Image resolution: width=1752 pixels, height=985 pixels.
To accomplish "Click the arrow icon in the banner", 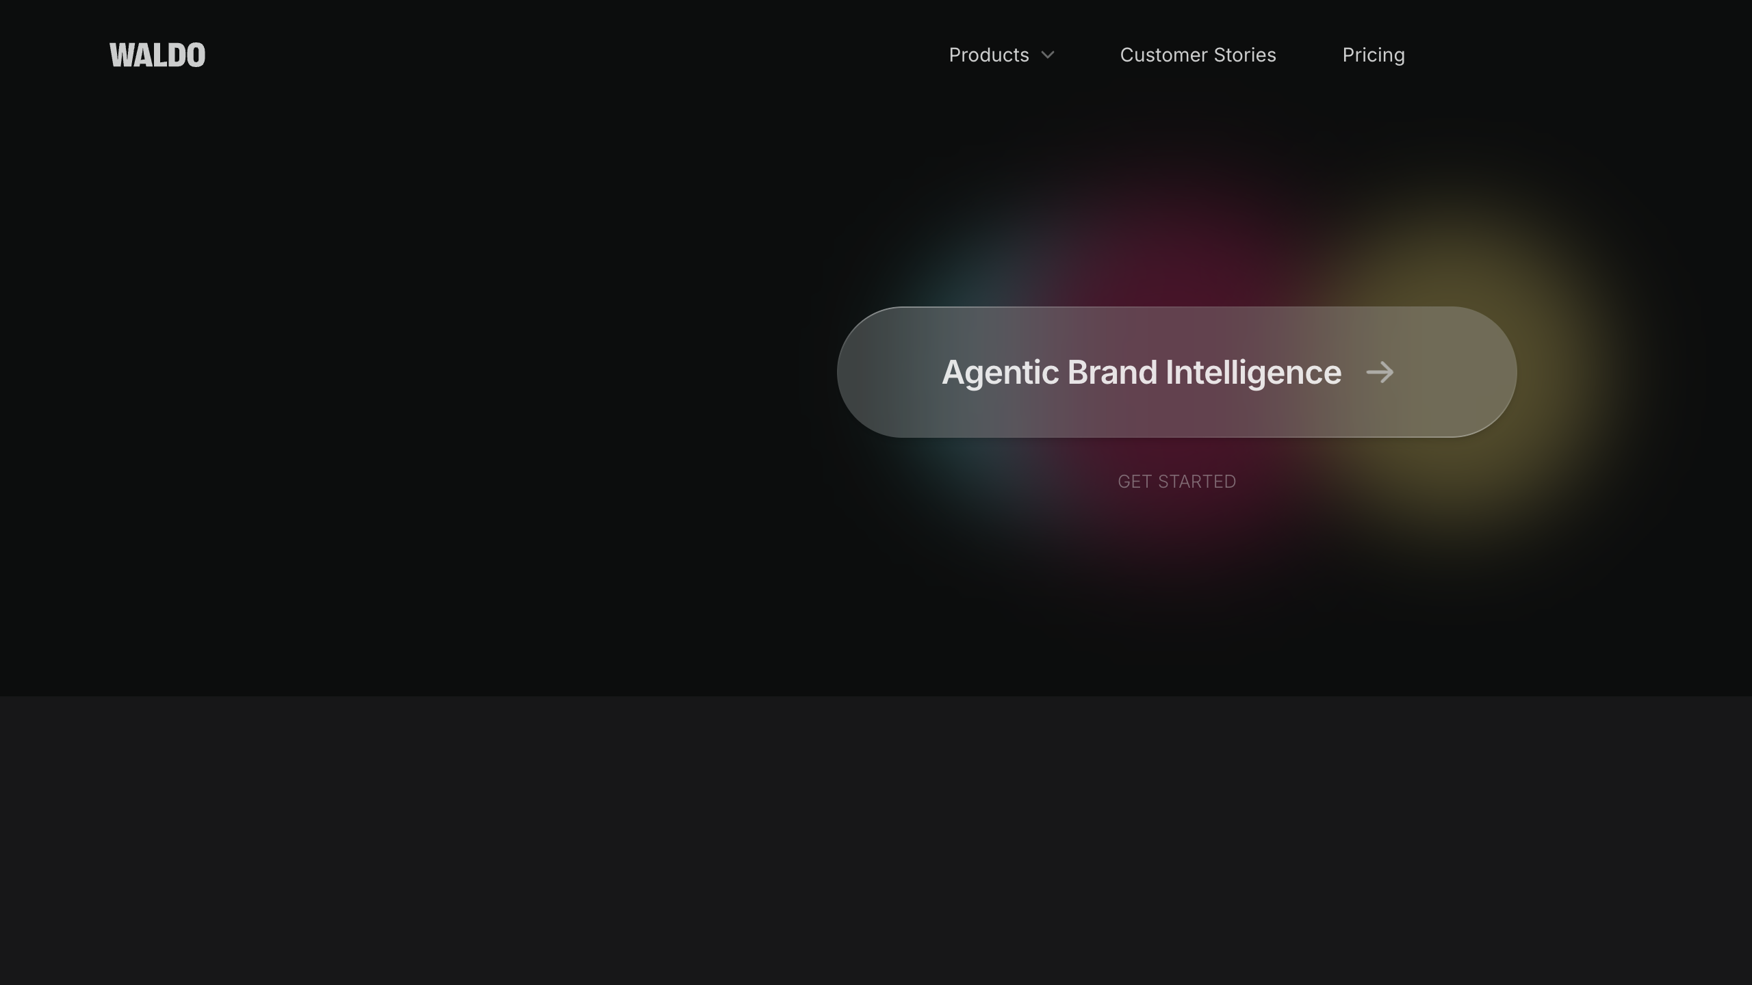I will pyautogui.click(x=1380, y=372).
